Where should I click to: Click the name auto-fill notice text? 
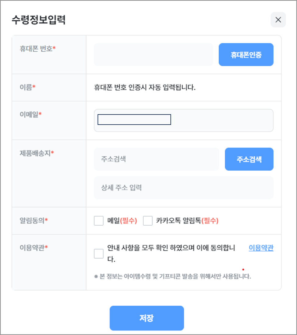coord(145,88)
